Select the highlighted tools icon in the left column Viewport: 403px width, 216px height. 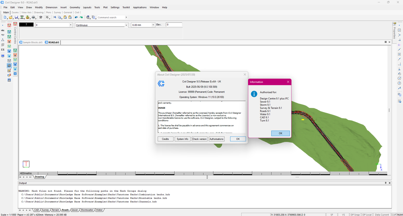(x=9, y=66)
